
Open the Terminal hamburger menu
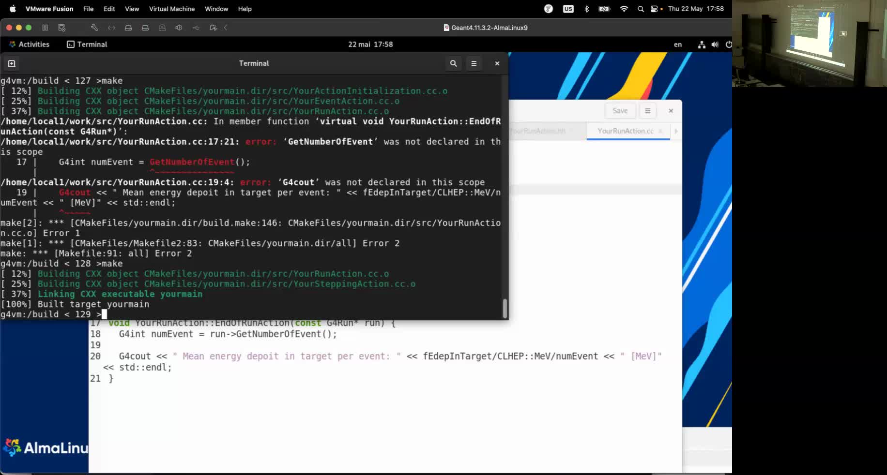click(474, 63)
